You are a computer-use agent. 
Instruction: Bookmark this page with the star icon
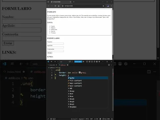(x=103, y=6)
